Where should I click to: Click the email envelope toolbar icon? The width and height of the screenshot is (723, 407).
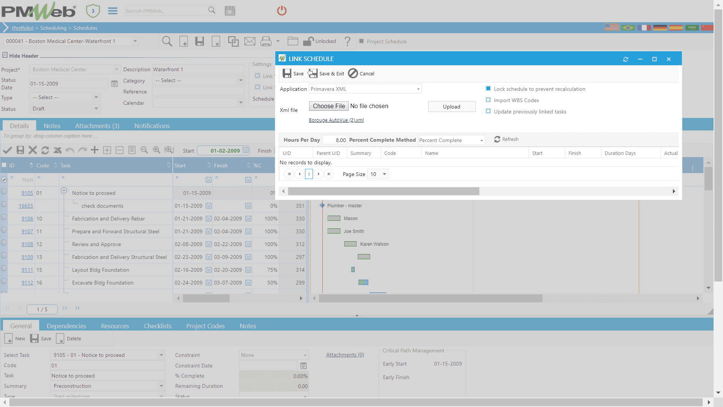pos(250,41)
